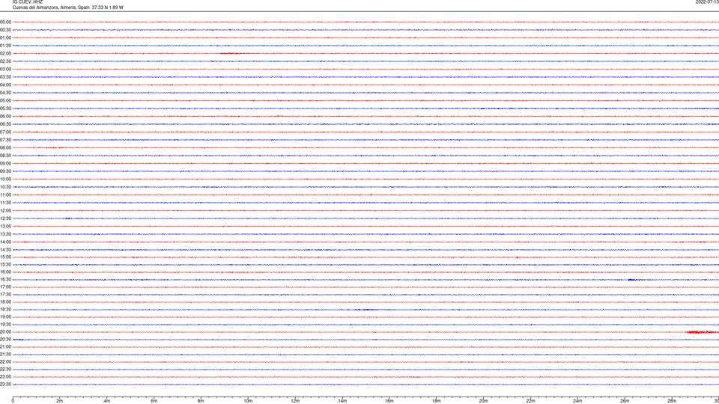Select the 13:00 trace time label
Screen dimensions: 719x404
pos(5,226)
